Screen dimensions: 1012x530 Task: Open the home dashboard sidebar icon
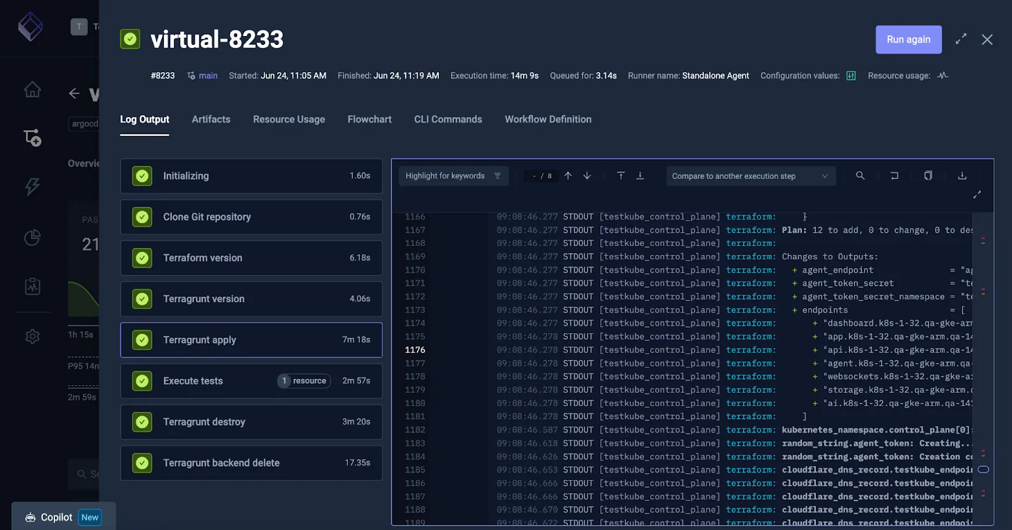(32, 90)
